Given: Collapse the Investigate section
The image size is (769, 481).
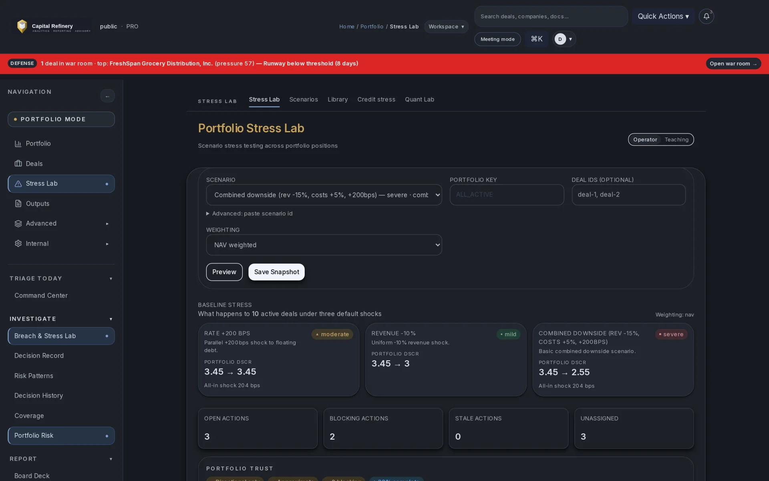Looking at the screenshot, I should pyautogui.click(x=61, y=319).
